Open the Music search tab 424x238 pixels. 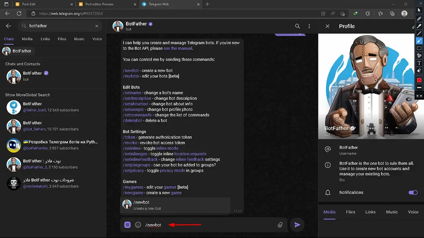pyautogui.click(x=79, y=39)
